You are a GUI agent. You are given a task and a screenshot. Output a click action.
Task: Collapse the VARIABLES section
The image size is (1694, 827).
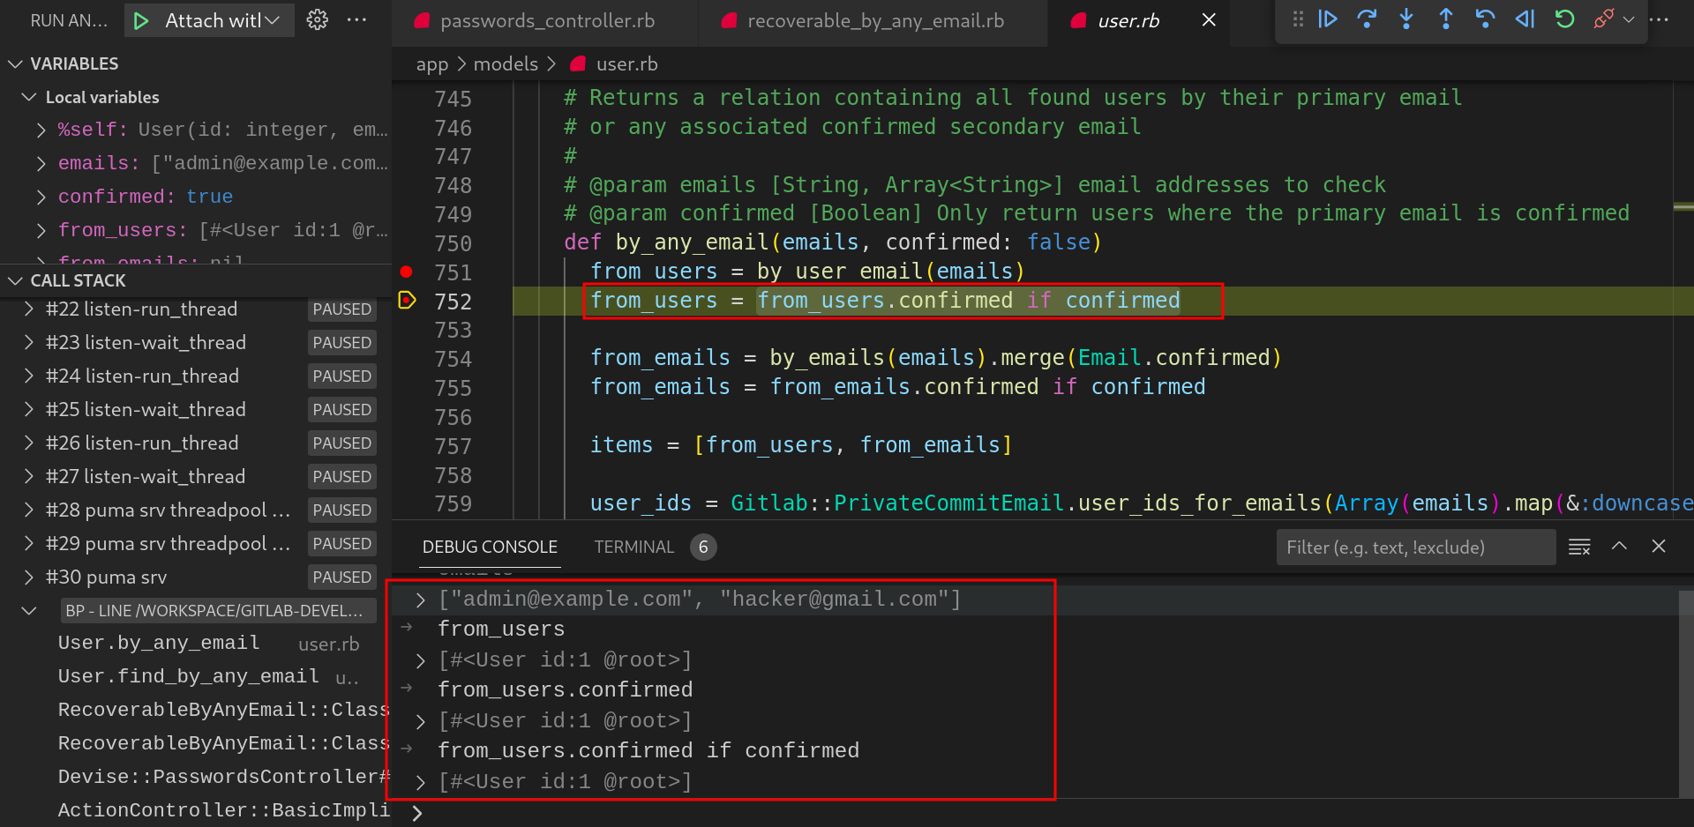point(16,63)
